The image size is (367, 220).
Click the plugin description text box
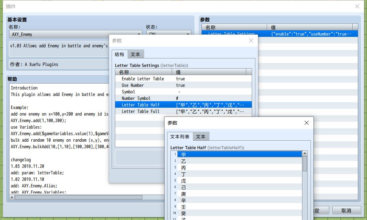coord(59,49)
